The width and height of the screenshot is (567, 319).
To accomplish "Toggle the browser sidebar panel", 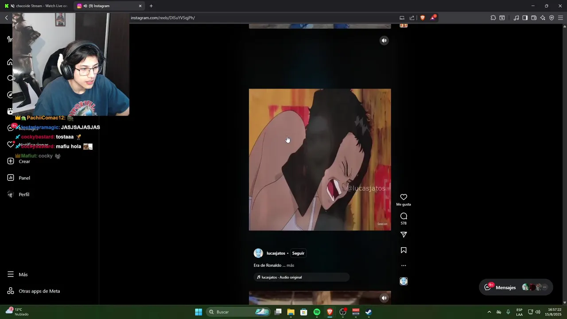I will (525, 18).
